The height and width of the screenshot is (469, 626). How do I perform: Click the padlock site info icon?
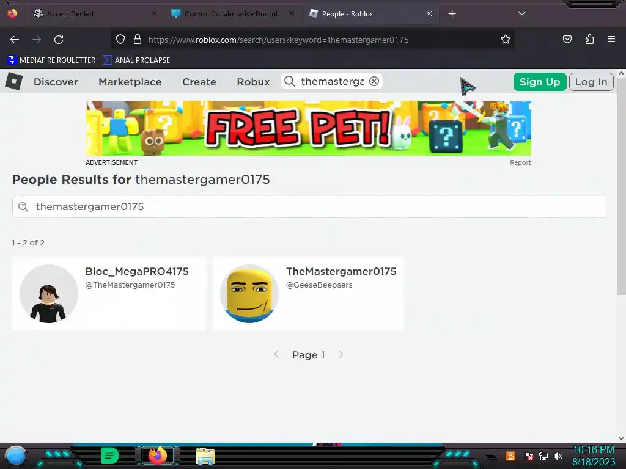click(138, 39)
